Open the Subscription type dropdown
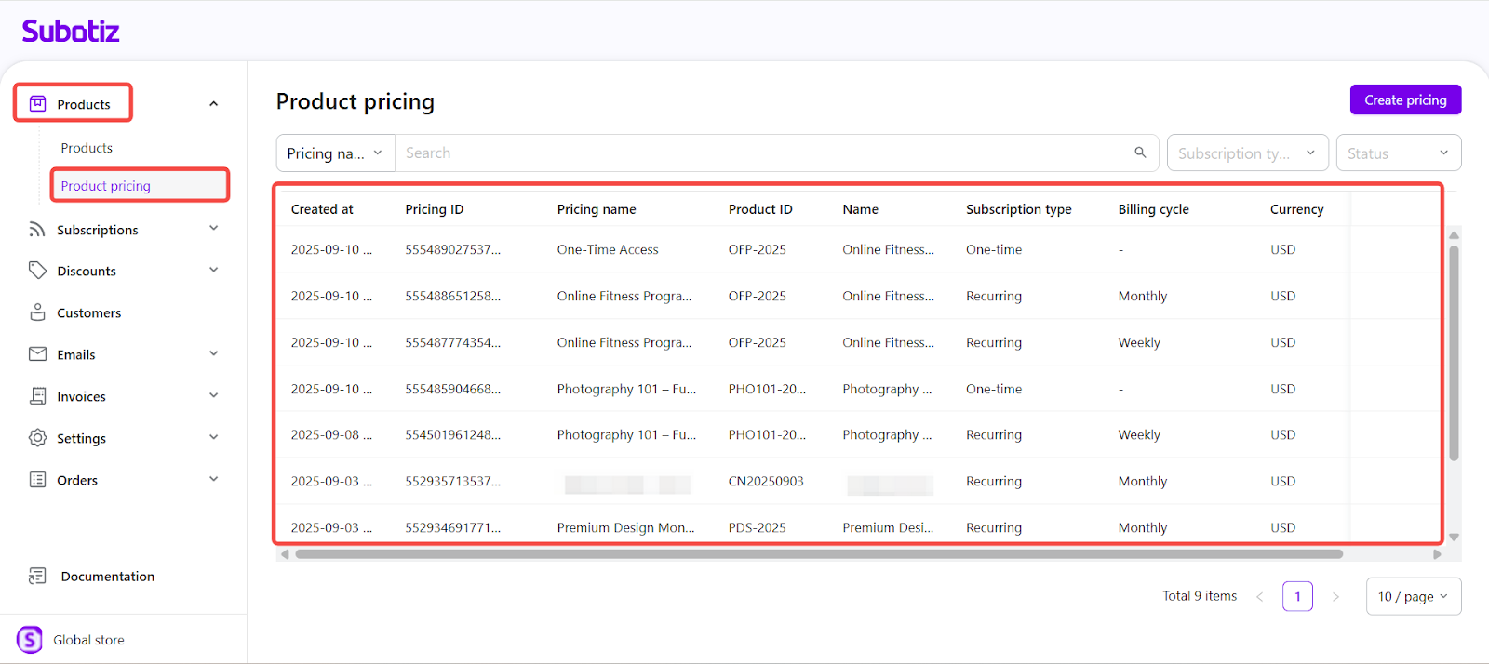The height and width of the screenshot is (664, 1489). tap(1247, 153)
